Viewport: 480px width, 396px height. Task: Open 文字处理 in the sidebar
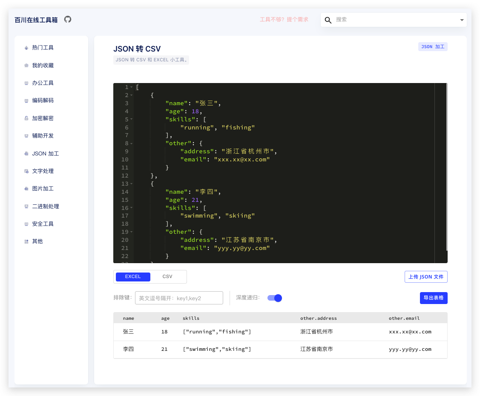click(x=43, y=171)
